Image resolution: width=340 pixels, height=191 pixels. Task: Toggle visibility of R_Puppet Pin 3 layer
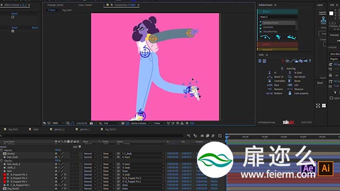56,175
